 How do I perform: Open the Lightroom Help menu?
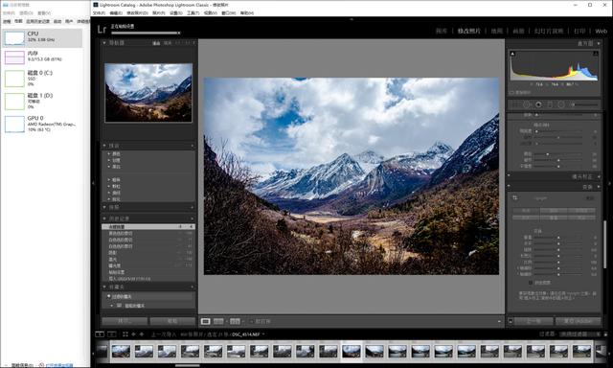pos(247,12)
